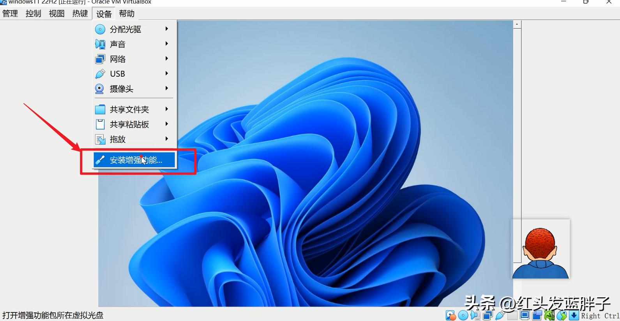Click the mouse integration status bar icon
Screen dimensions: 620x321
coord(562,316)
